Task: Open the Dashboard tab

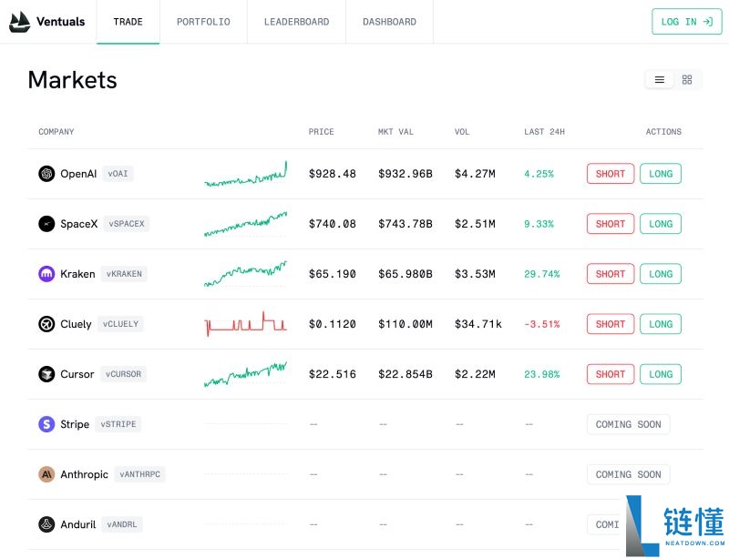Action: point(389,22)
